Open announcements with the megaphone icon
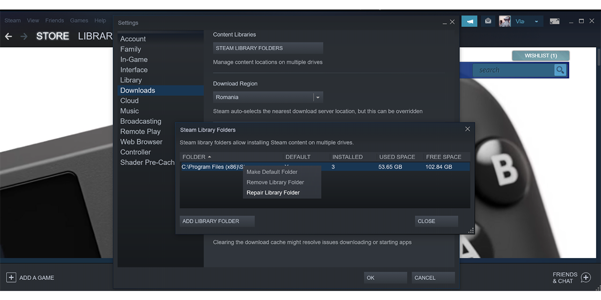601x300 pixels. [469, 21]
